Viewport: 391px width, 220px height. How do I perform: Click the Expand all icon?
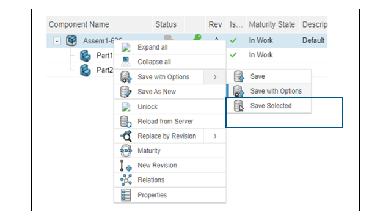coord(126,47)
